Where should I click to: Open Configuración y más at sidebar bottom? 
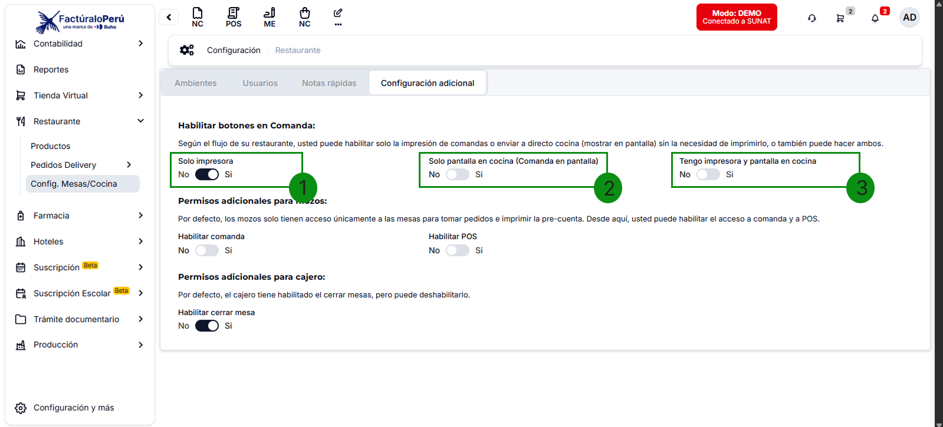pyautogui.click(x=74, y=408)
